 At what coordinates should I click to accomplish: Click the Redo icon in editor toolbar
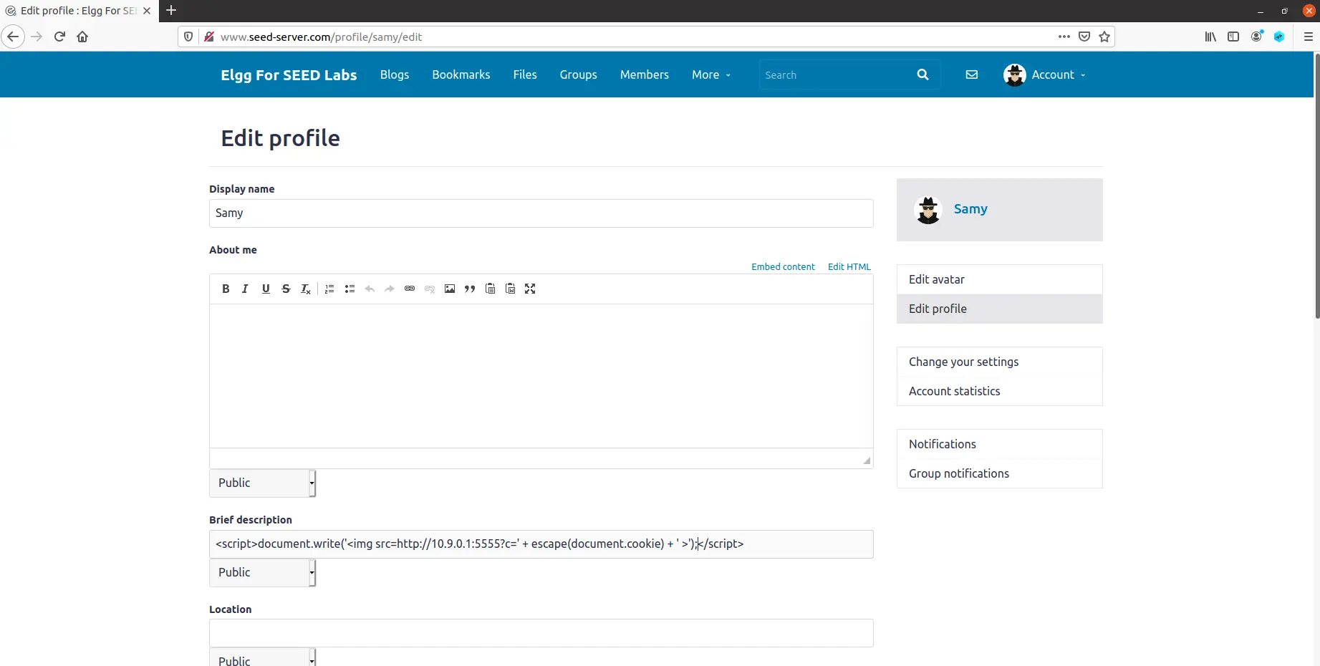click(x=390, y=289)
